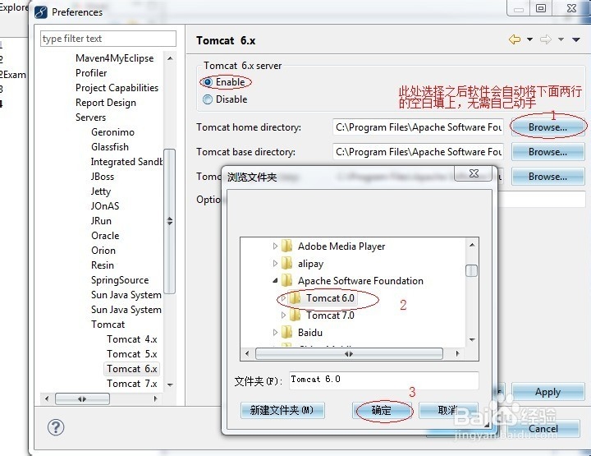This screenshot has width=591, height=456.
Task: Select Tomcat 7.x in the tree
Action: tap(131, 384)
